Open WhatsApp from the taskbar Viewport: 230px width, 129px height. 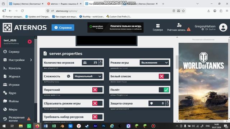29,126
